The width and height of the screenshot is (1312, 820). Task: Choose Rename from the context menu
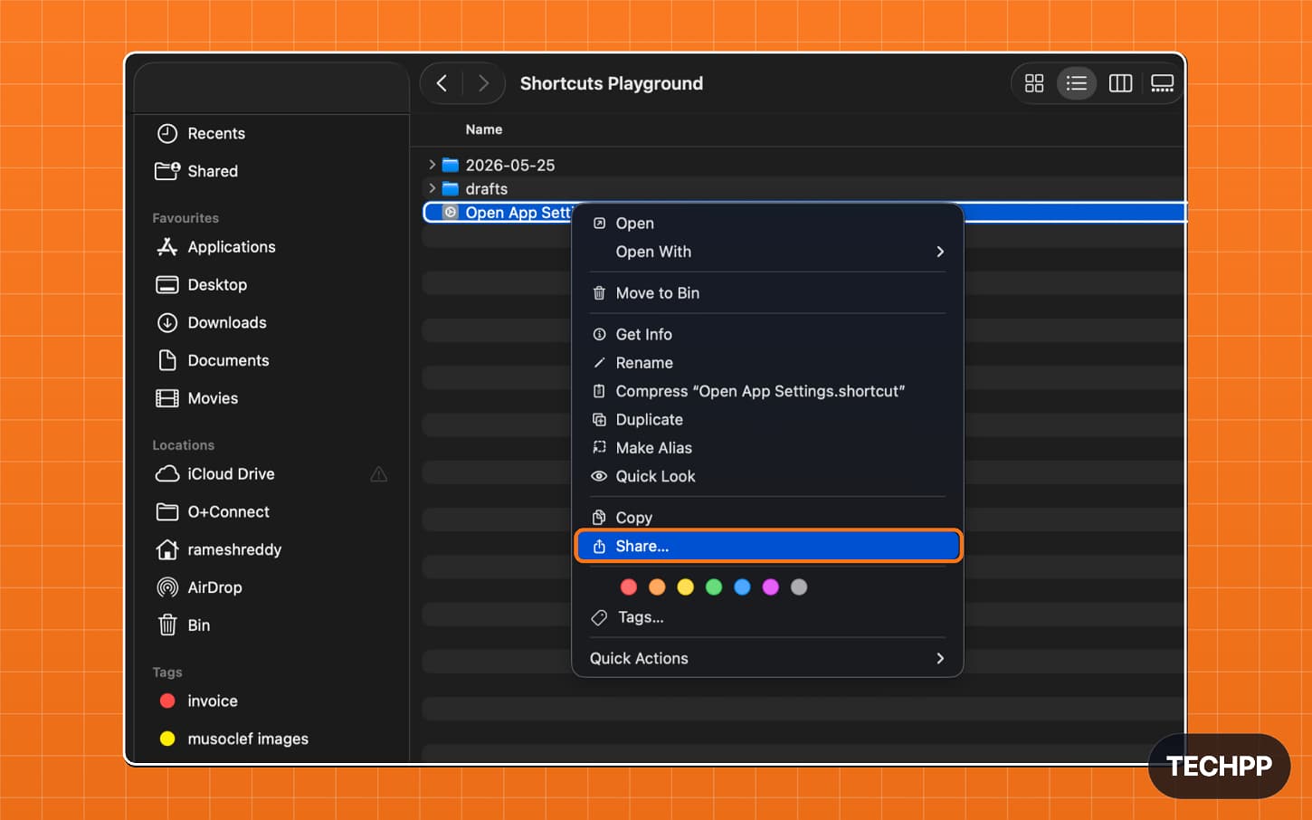coord(767,363)
